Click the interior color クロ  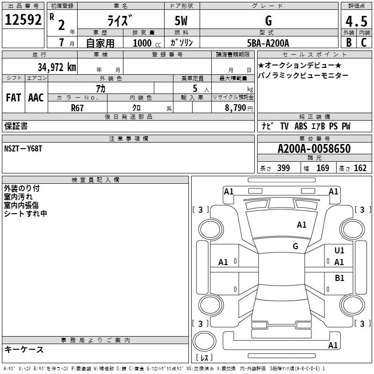137,108
